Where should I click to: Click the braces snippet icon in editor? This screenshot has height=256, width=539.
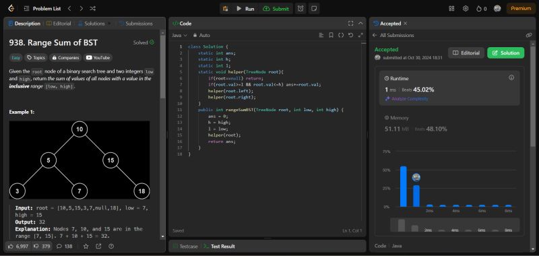click(341, 36)
